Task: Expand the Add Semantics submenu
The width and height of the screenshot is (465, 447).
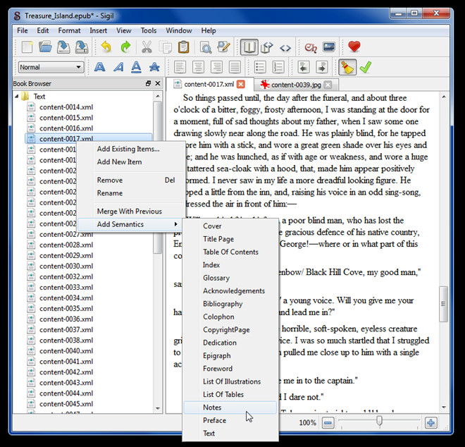Action: (130, 224)
